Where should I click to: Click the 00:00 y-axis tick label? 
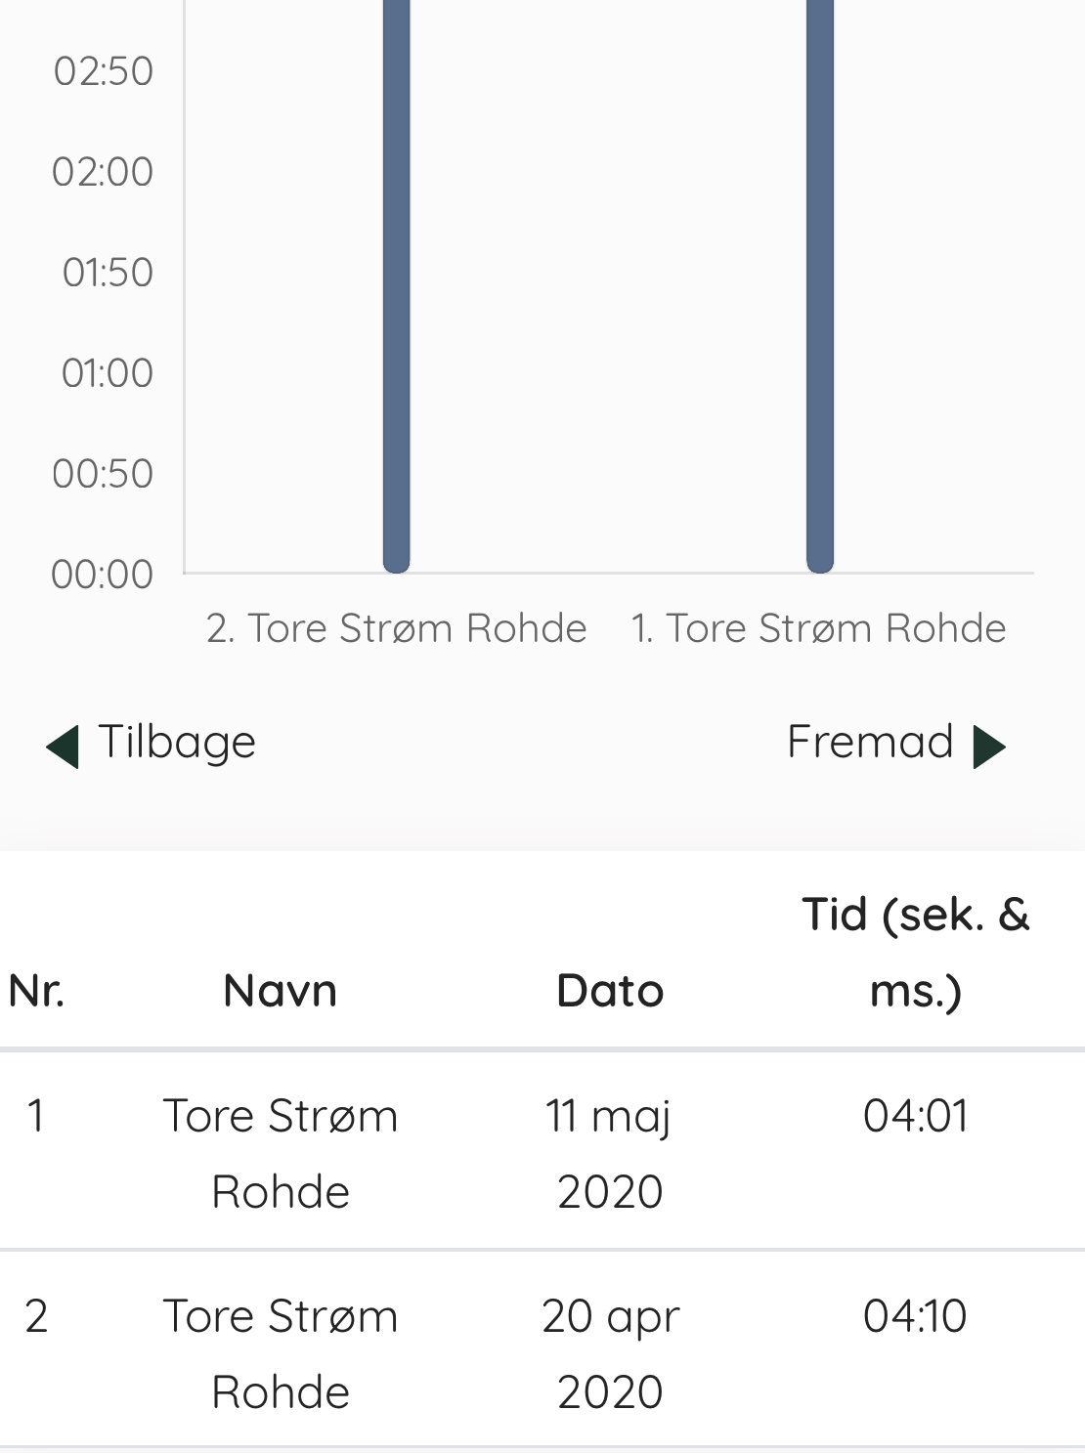click(103, 575)
